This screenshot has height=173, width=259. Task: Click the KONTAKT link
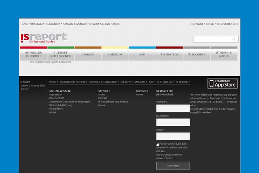coord(197,24)
